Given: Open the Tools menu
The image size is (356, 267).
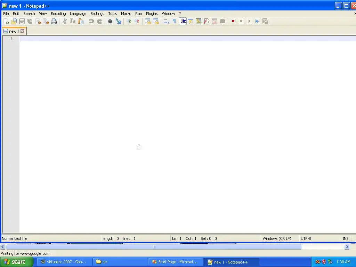Looking at the screenshot, I should 113,14.
